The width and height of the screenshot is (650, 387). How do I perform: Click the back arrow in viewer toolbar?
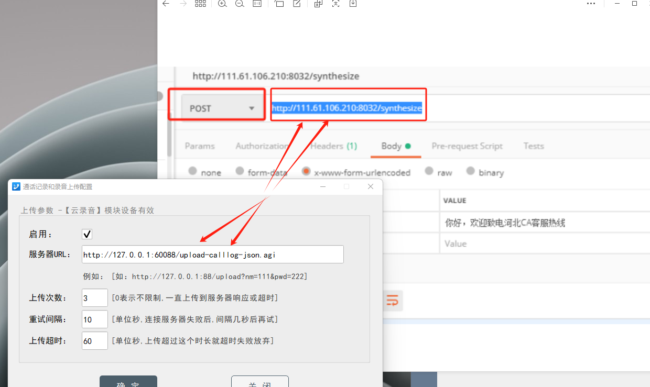pyautogui.click(x=166, y=4)
